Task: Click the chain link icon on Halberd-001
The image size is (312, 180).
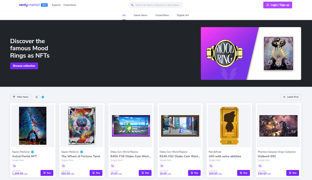Action: (260, 166)
